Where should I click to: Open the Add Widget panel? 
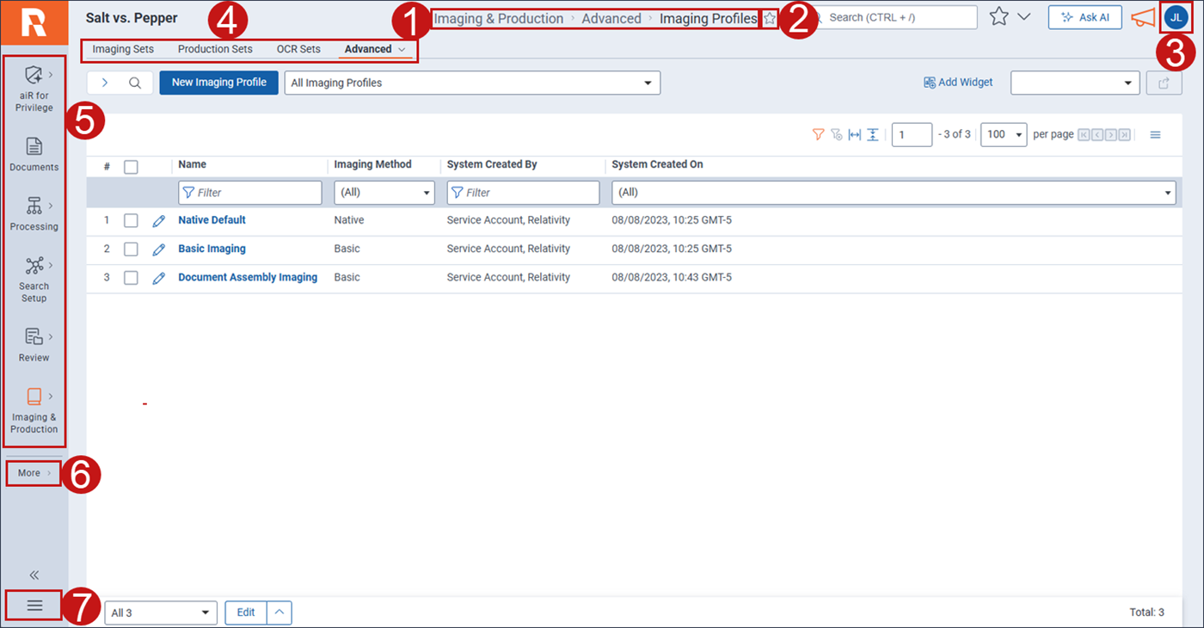tap(958, 82)
